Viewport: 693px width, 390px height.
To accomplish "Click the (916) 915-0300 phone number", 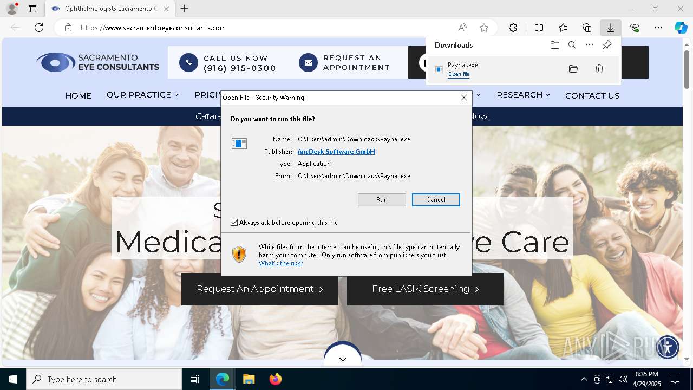I will [x=239, y=68].
